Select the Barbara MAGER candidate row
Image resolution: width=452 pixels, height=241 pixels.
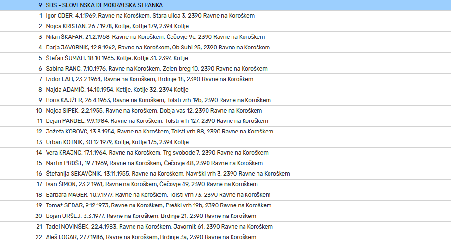(226, 195)
